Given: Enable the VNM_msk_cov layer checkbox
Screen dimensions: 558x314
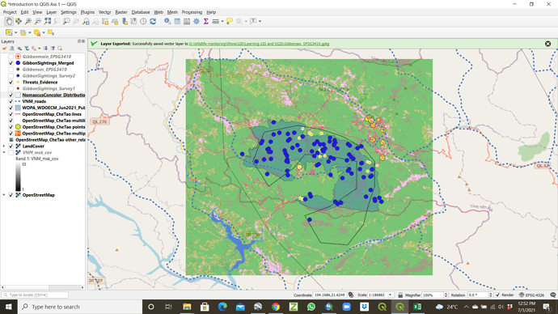Looking at the screenshot, I should [11, 152].
